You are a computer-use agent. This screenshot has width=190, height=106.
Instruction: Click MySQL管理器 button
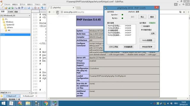[147, 40]
